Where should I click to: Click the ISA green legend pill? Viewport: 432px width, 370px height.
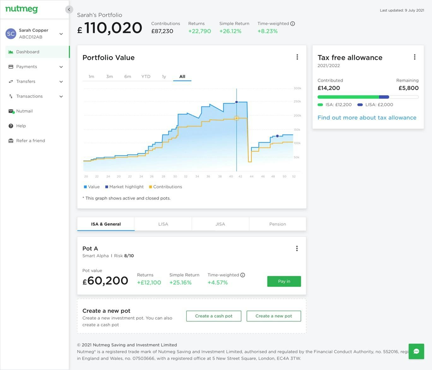point(320,105)
